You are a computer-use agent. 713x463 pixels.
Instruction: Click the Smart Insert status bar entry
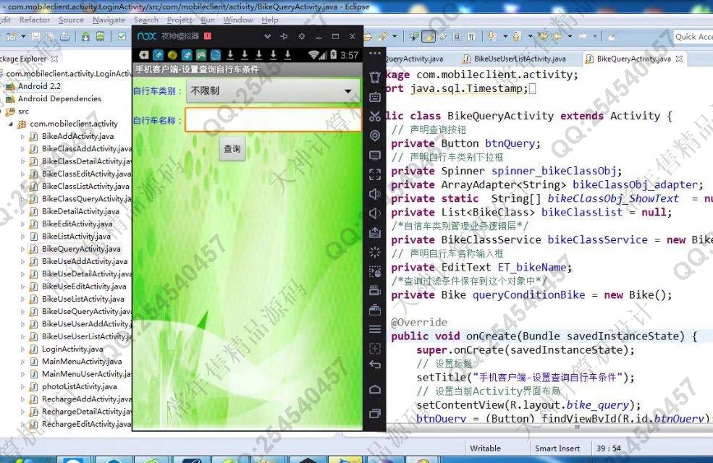pyautogui.click(x=557, y=449)
